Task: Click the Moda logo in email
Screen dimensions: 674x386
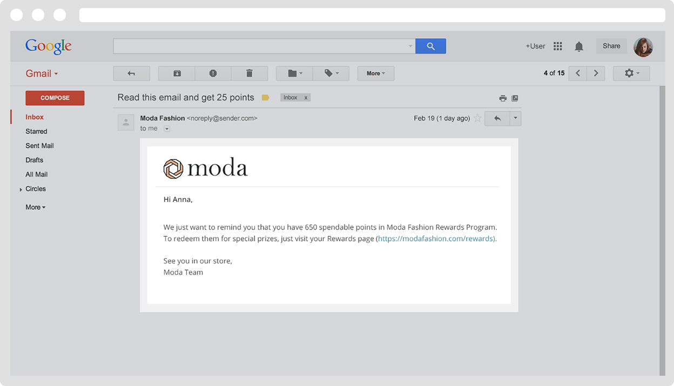Action: click(x=205, y=168)
